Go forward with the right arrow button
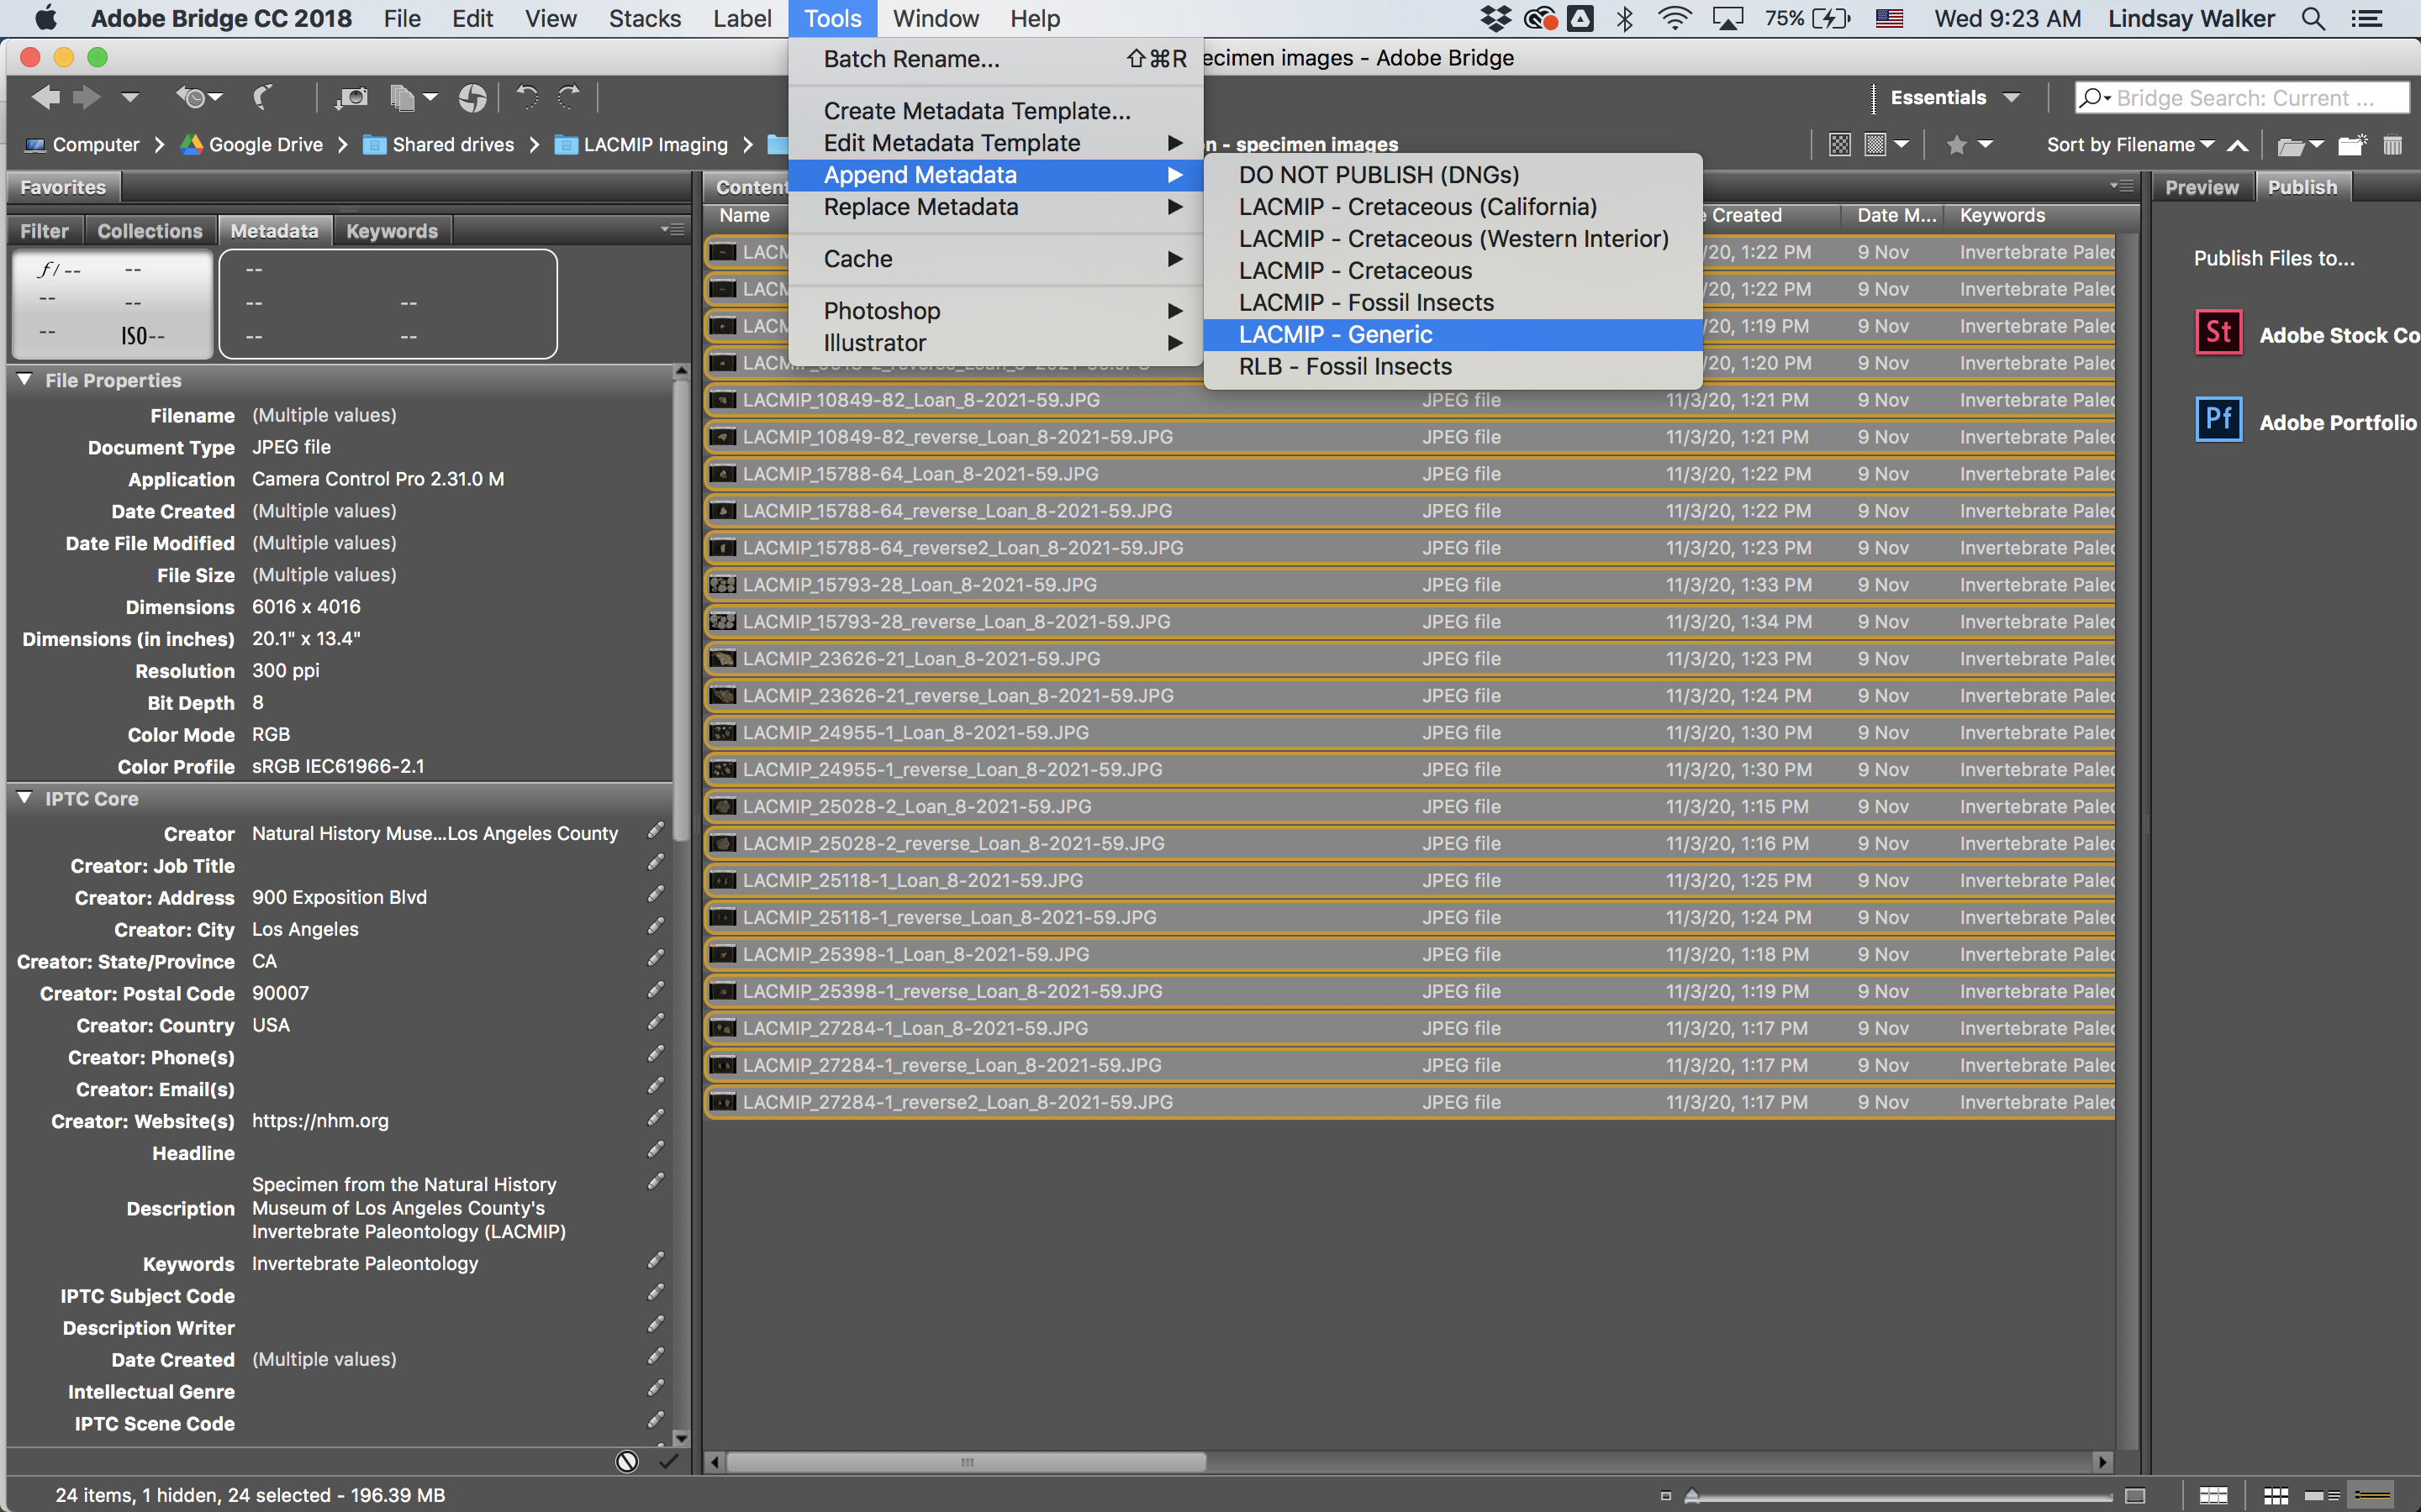2421x1512 pixels. click(x=87, y=97)
